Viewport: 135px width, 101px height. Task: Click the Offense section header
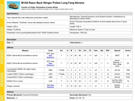[x=69, y=47]
